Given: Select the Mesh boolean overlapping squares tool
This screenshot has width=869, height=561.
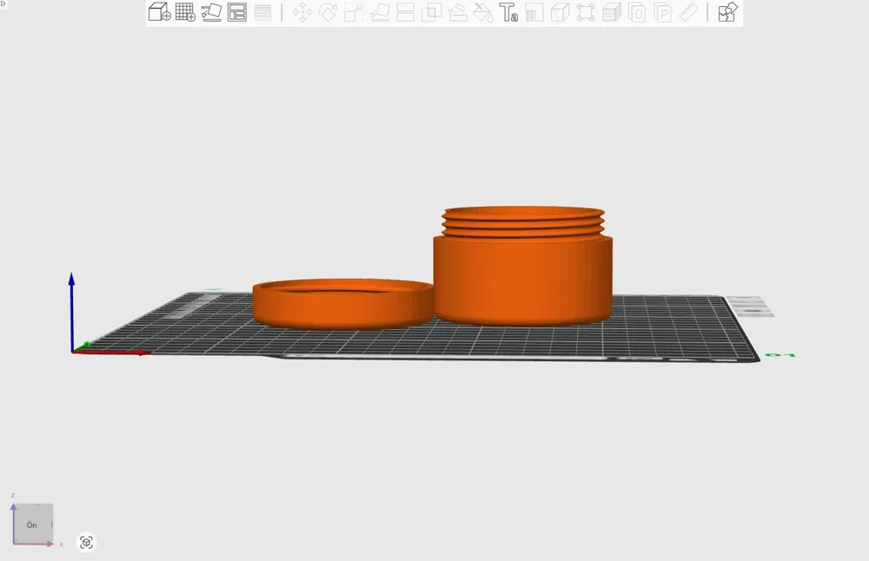Looking at the screenshot, I should coord(431,12).
